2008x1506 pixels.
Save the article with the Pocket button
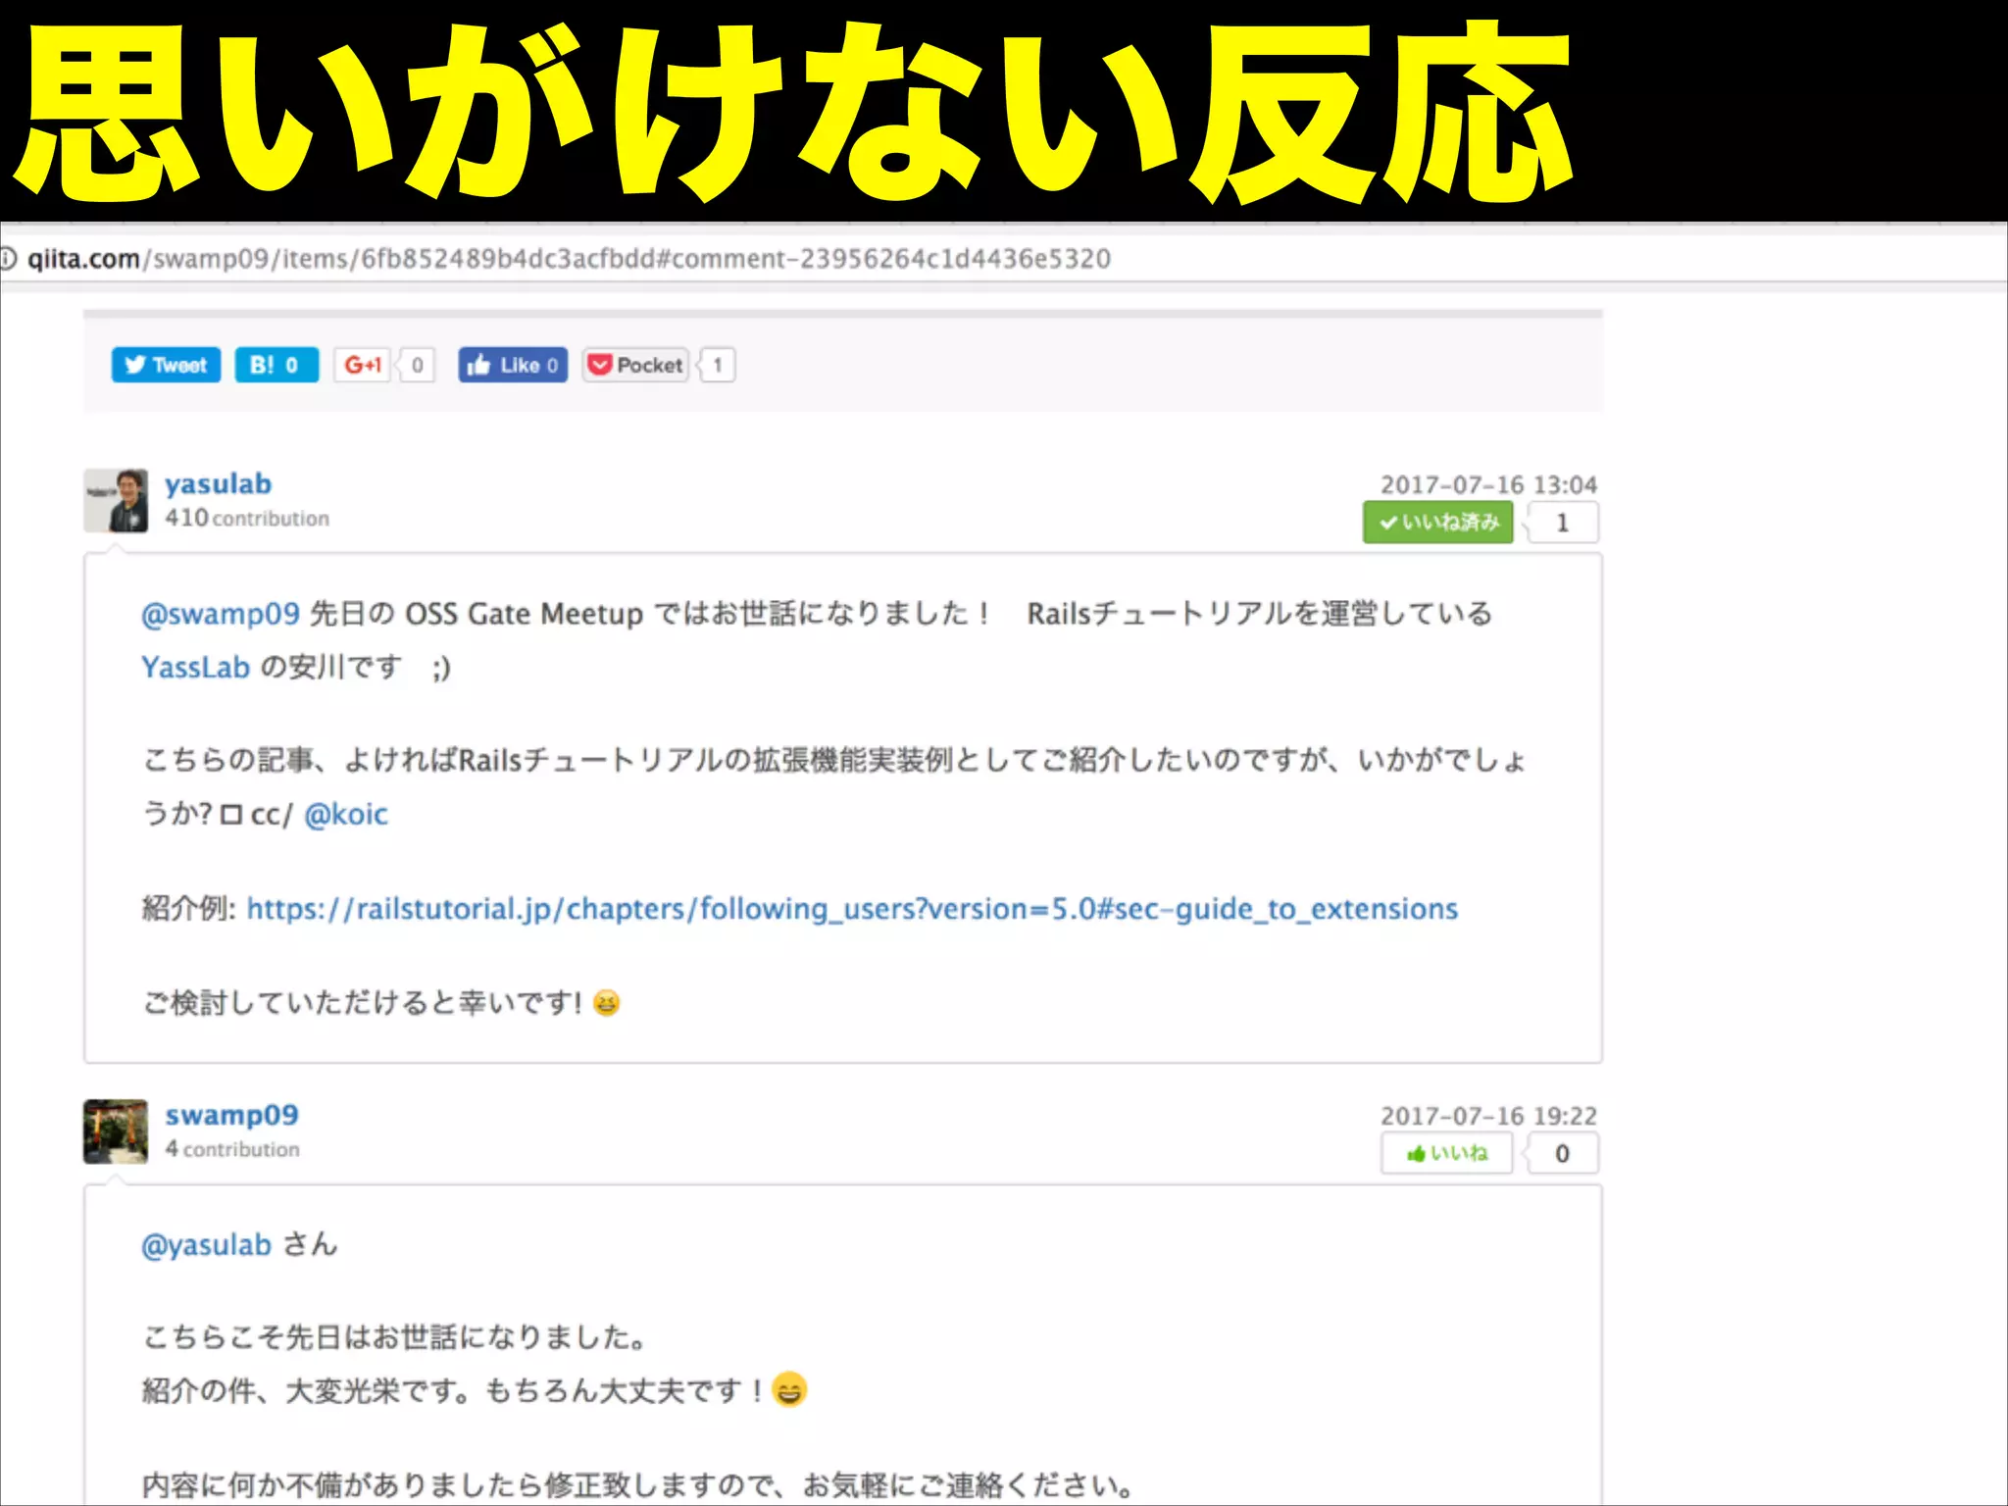coord(635,365)
